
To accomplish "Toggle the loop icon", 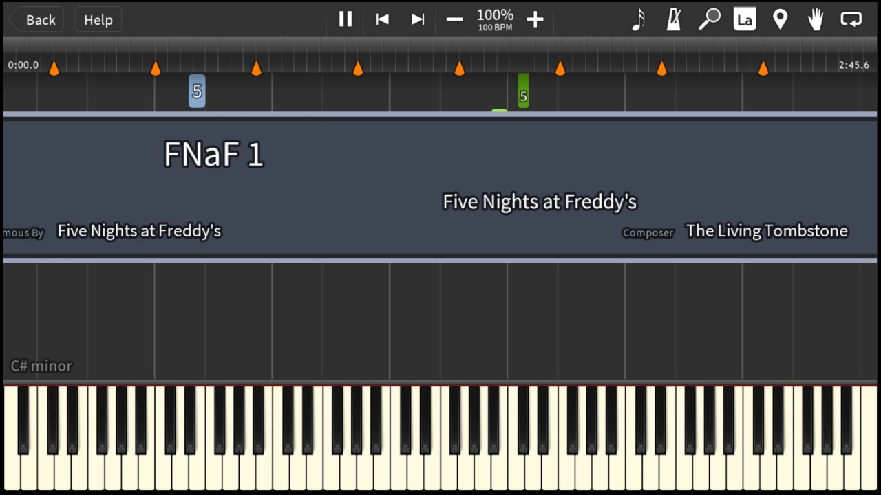I will [851, 19].
